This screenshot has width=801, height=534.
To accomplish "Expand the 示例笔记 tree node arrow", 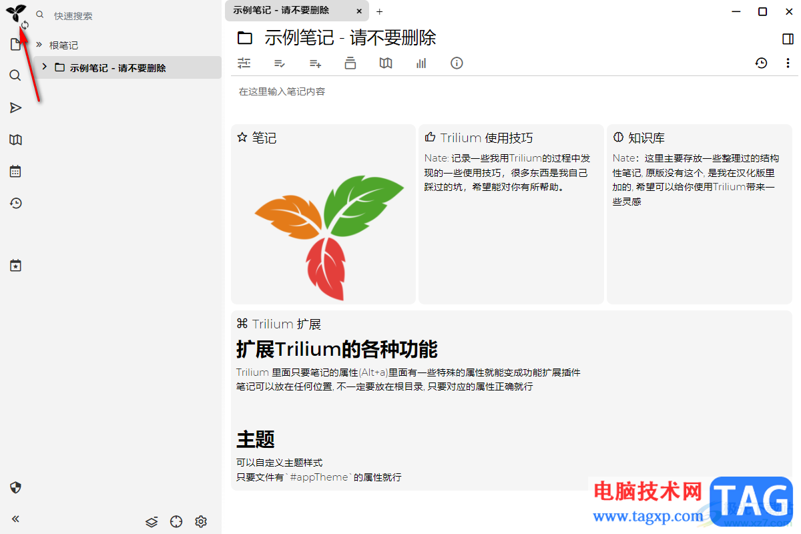I will 44,67.
